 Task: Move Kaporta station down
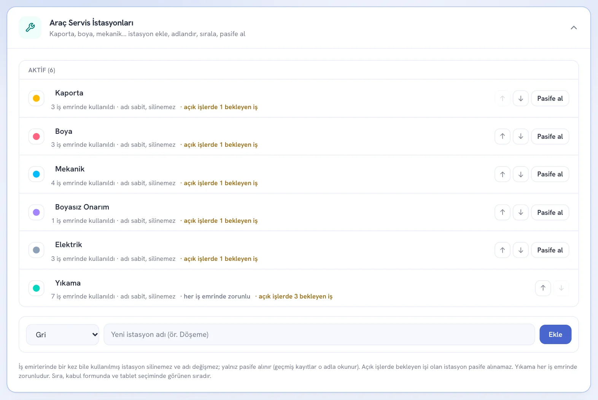coord(521,98)
